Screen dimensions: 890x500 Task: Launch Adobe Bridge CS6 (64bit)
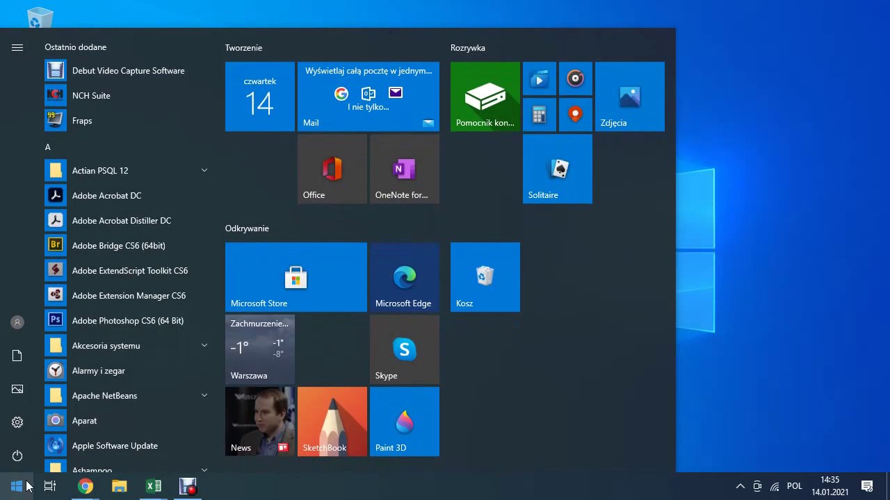point(128,246)
